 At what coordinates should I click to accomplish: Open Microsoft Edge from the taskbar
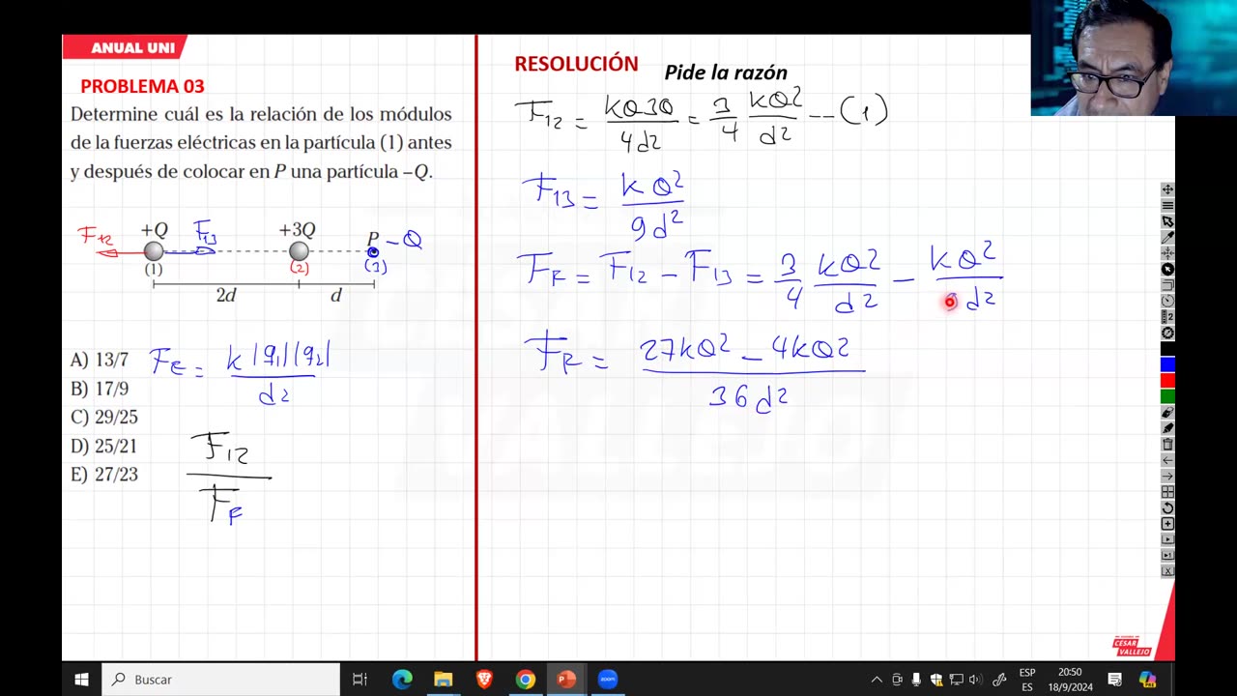(402, 680)
